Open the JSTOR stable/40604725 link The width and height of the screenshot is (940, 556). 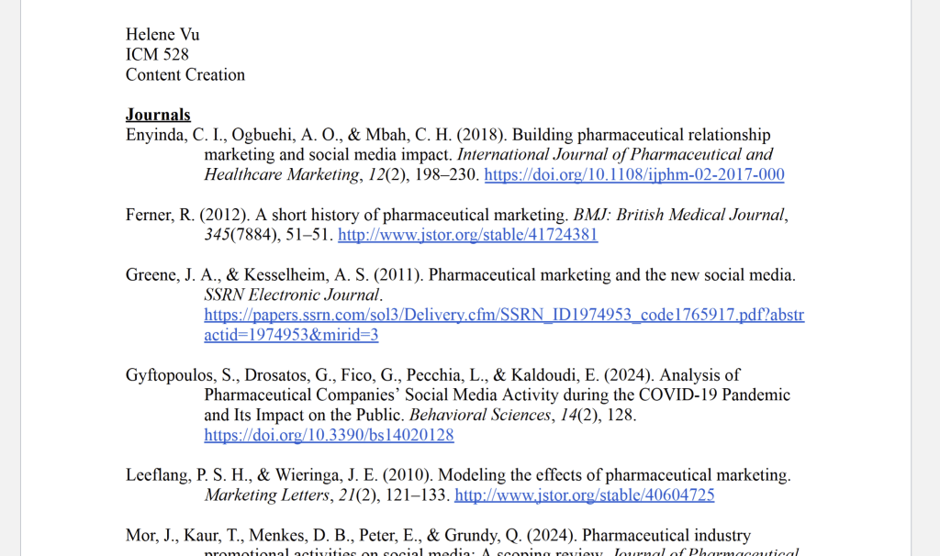tap(584, 495)
